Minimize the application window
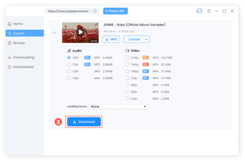The height and width of the screenshot is (162, 245). (217, 11)
